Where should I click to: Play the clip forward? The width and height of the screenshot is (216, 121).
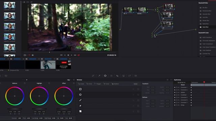tap(72, 55)
